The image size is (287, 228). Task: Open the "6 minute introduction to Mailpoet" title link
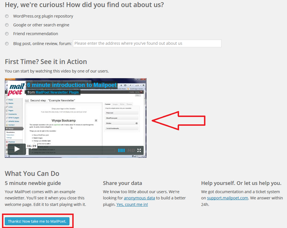pos(72,85)
